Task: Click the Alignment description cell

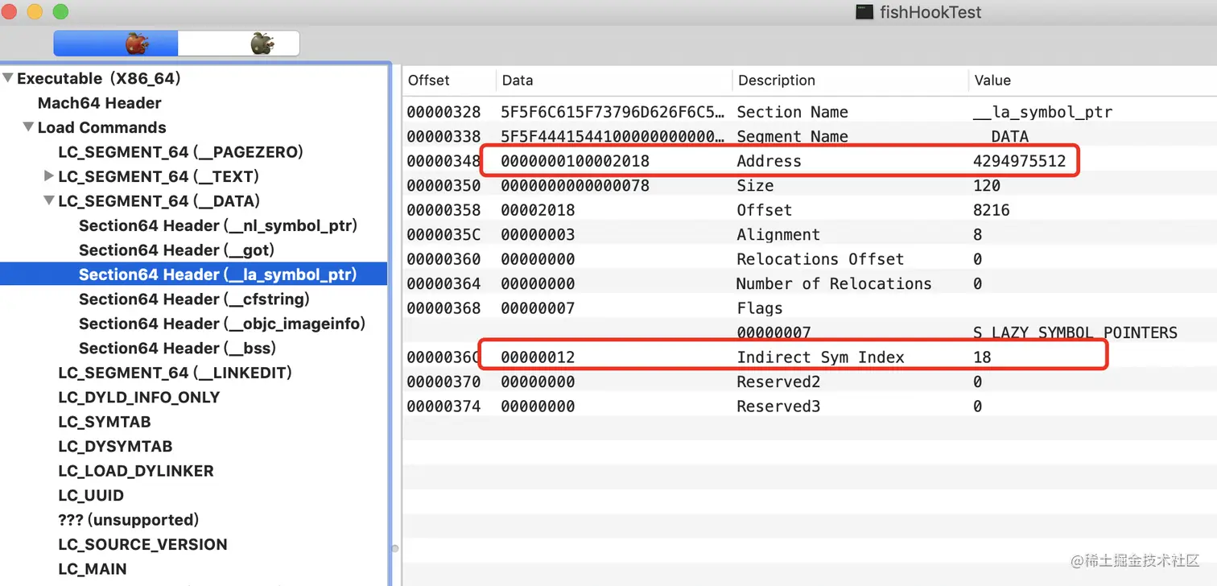Action: [x=778, y=235]
